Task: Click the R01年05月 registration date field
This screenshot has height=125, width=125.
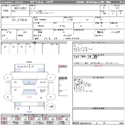Action: click(20, 8)
